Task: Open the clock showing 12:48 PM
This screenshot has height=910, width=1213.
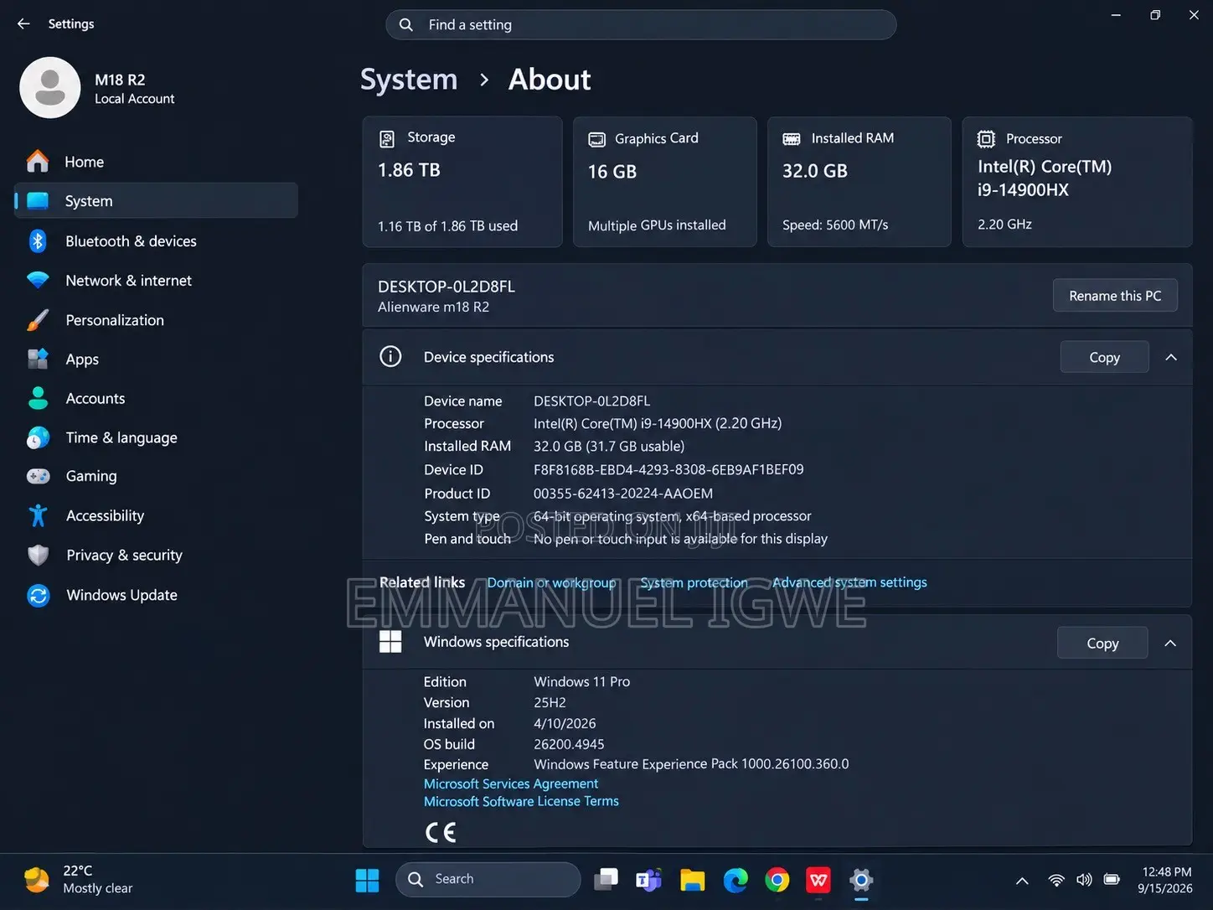Action: click(1165, 880)
